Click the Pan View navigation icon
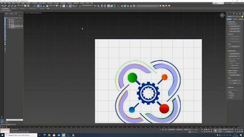Image resolution: width=244 pixels, height=137 pixels. click(x=238, y=132)
